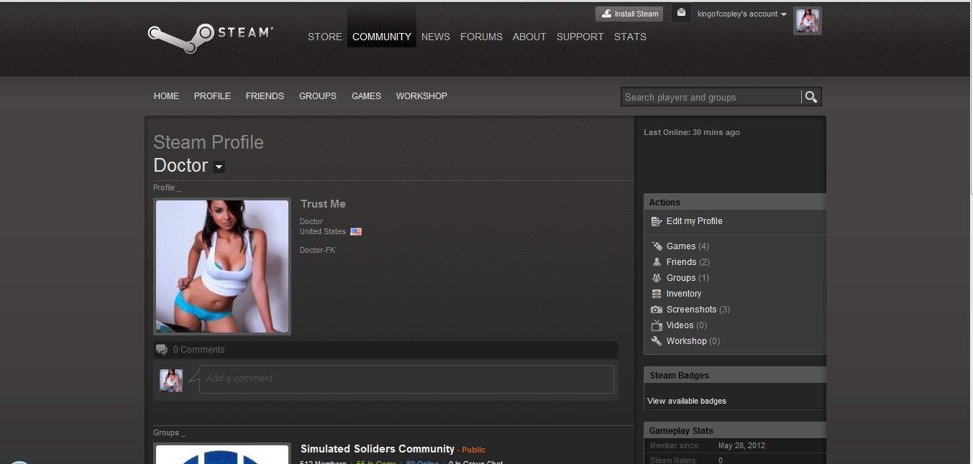This screenshot has height=464, width=973.
Task: Open the ABOUT page
Action: click(529, 37)
